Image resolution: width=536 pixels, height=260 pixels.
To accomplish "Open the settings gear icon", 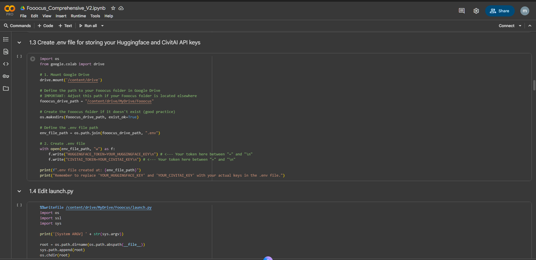I will click(x=476, y=11).
